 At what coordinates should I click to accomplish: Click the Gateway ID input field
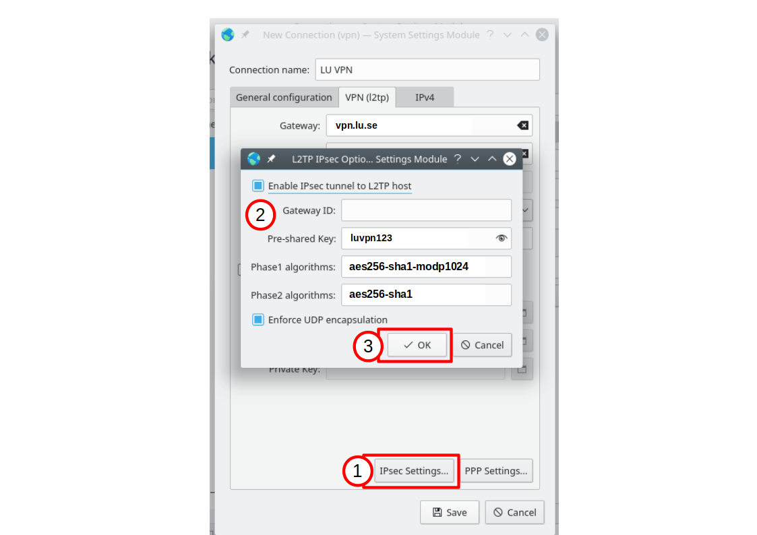click(x=426, y=210)
